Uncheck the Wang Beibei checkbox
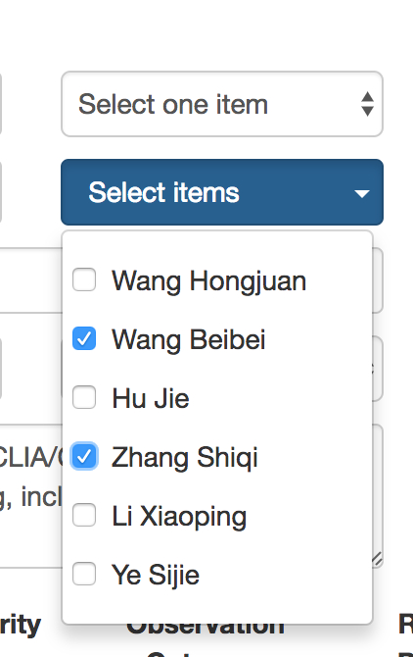The height and width of the screenshot is (657, 413). (84, 338)
